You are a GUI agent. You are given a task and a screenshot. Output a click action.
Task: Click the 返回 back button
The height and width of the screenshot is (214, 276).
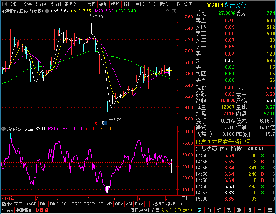coord(188,4)
